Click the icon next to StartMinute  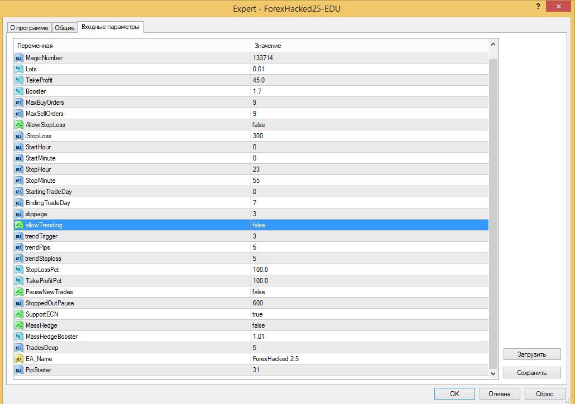click(x=19, y=158)
